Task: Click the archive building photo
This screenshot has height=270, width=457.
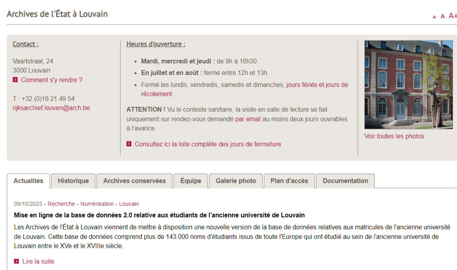Action: tap(408, 84)
